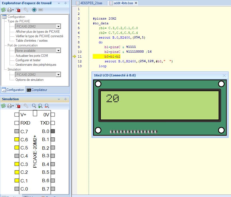This screenshot has height=197, width=231.
Task: Toggle input pin C.4 on the chip
Action: tap(17, 156)
